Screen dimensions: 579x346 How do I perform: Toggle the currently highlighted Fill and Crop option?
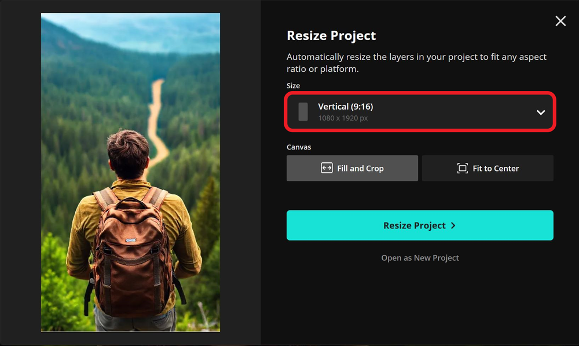coord(352,168)
